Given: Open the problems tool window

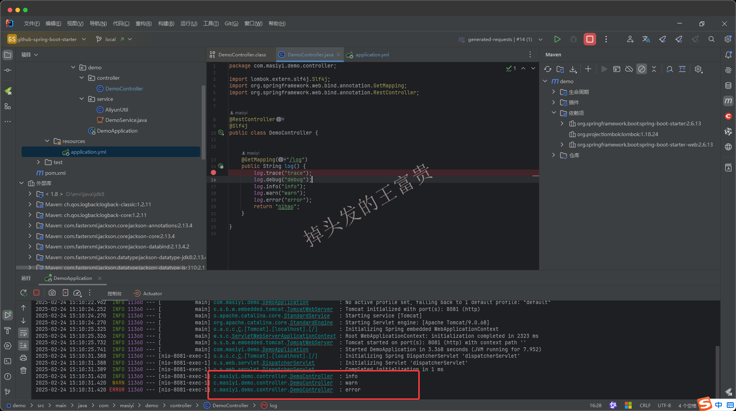Looking at the screenshot, I should click(8, 376).
